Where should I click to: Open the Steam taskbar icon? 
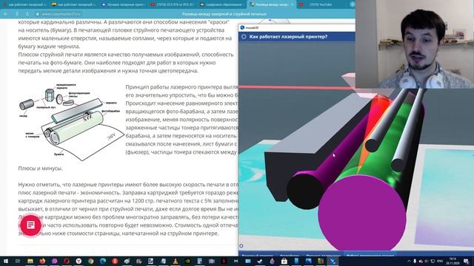260,261
